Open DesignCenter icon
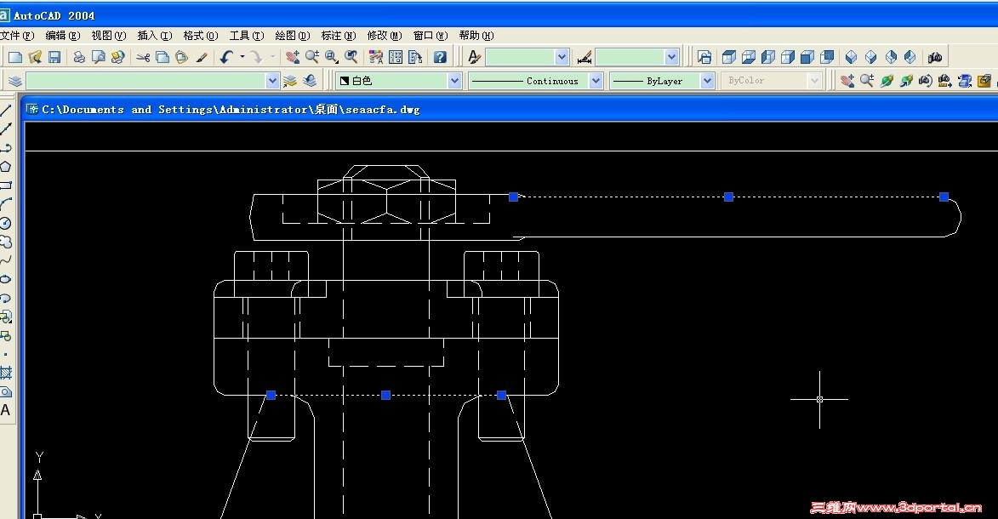The image size is (998, 519). point(396,57)
